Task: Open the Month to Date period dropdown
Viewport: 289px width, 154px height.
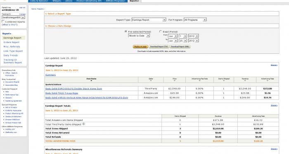Action: (x=139, y=36)
